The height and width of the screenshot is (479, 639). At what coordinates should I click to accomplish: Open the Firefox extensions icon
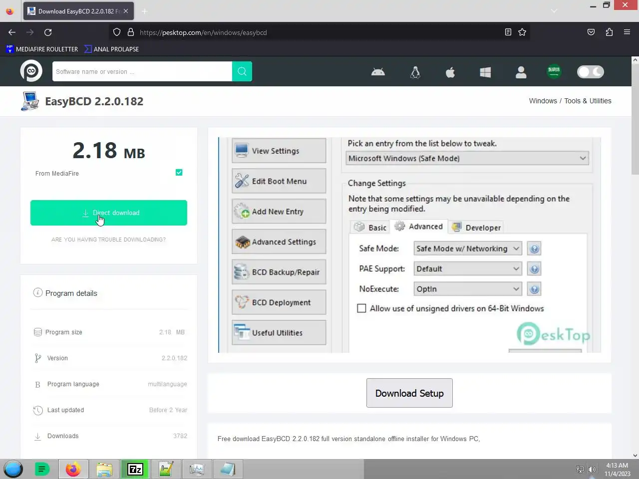pos(609,32)
